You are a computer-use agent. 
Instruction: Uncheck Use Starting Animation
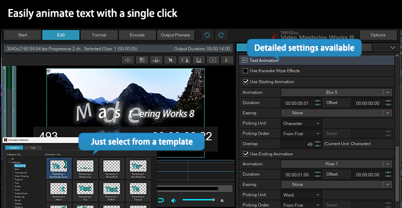click(x=245, y=82)
